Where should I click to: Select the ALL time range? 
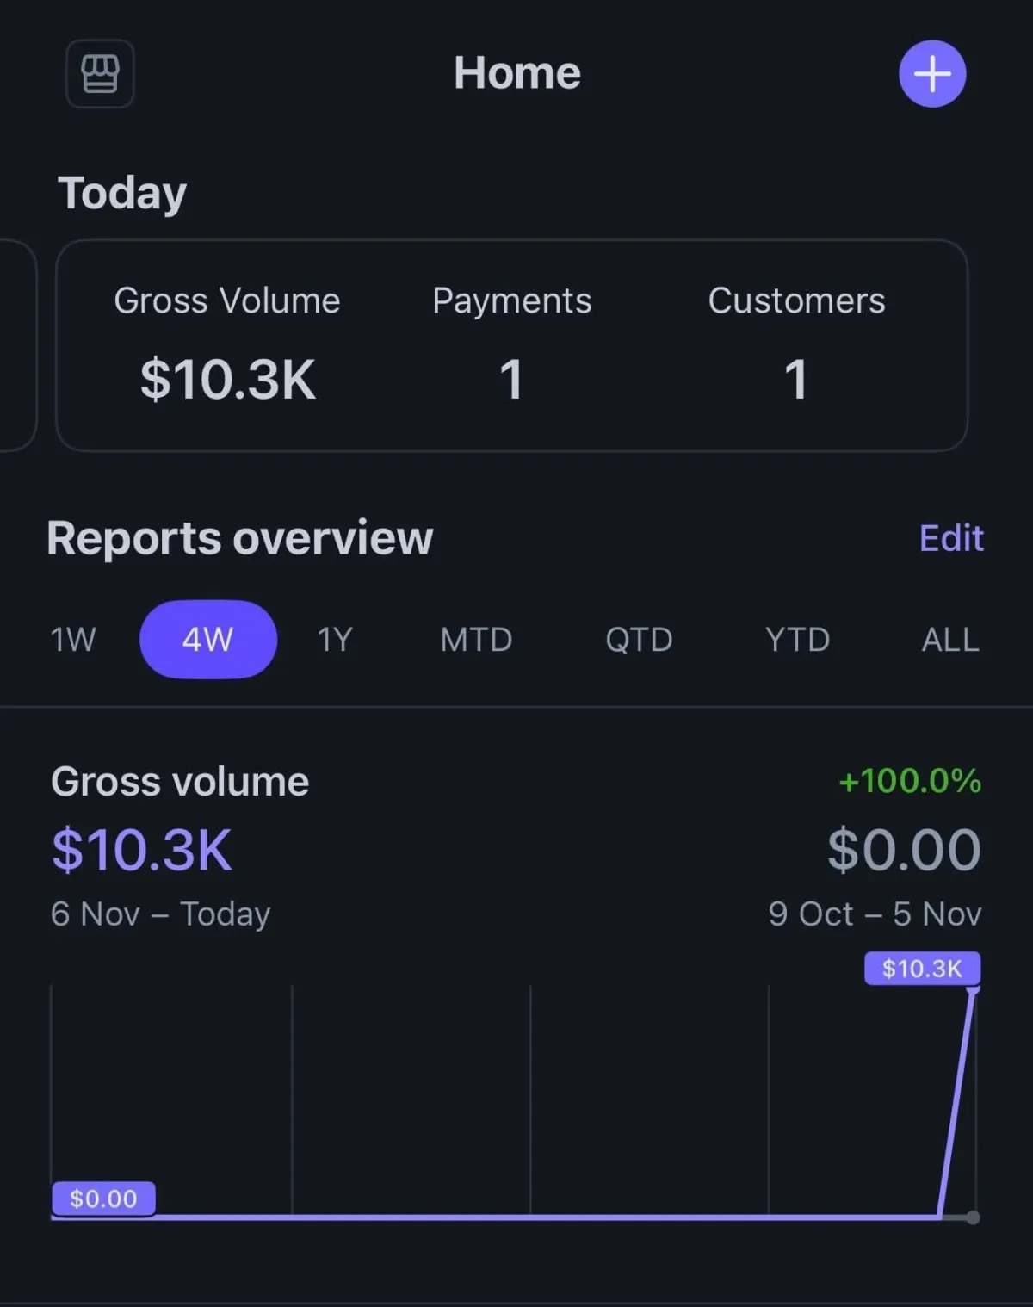coord(950,640)
